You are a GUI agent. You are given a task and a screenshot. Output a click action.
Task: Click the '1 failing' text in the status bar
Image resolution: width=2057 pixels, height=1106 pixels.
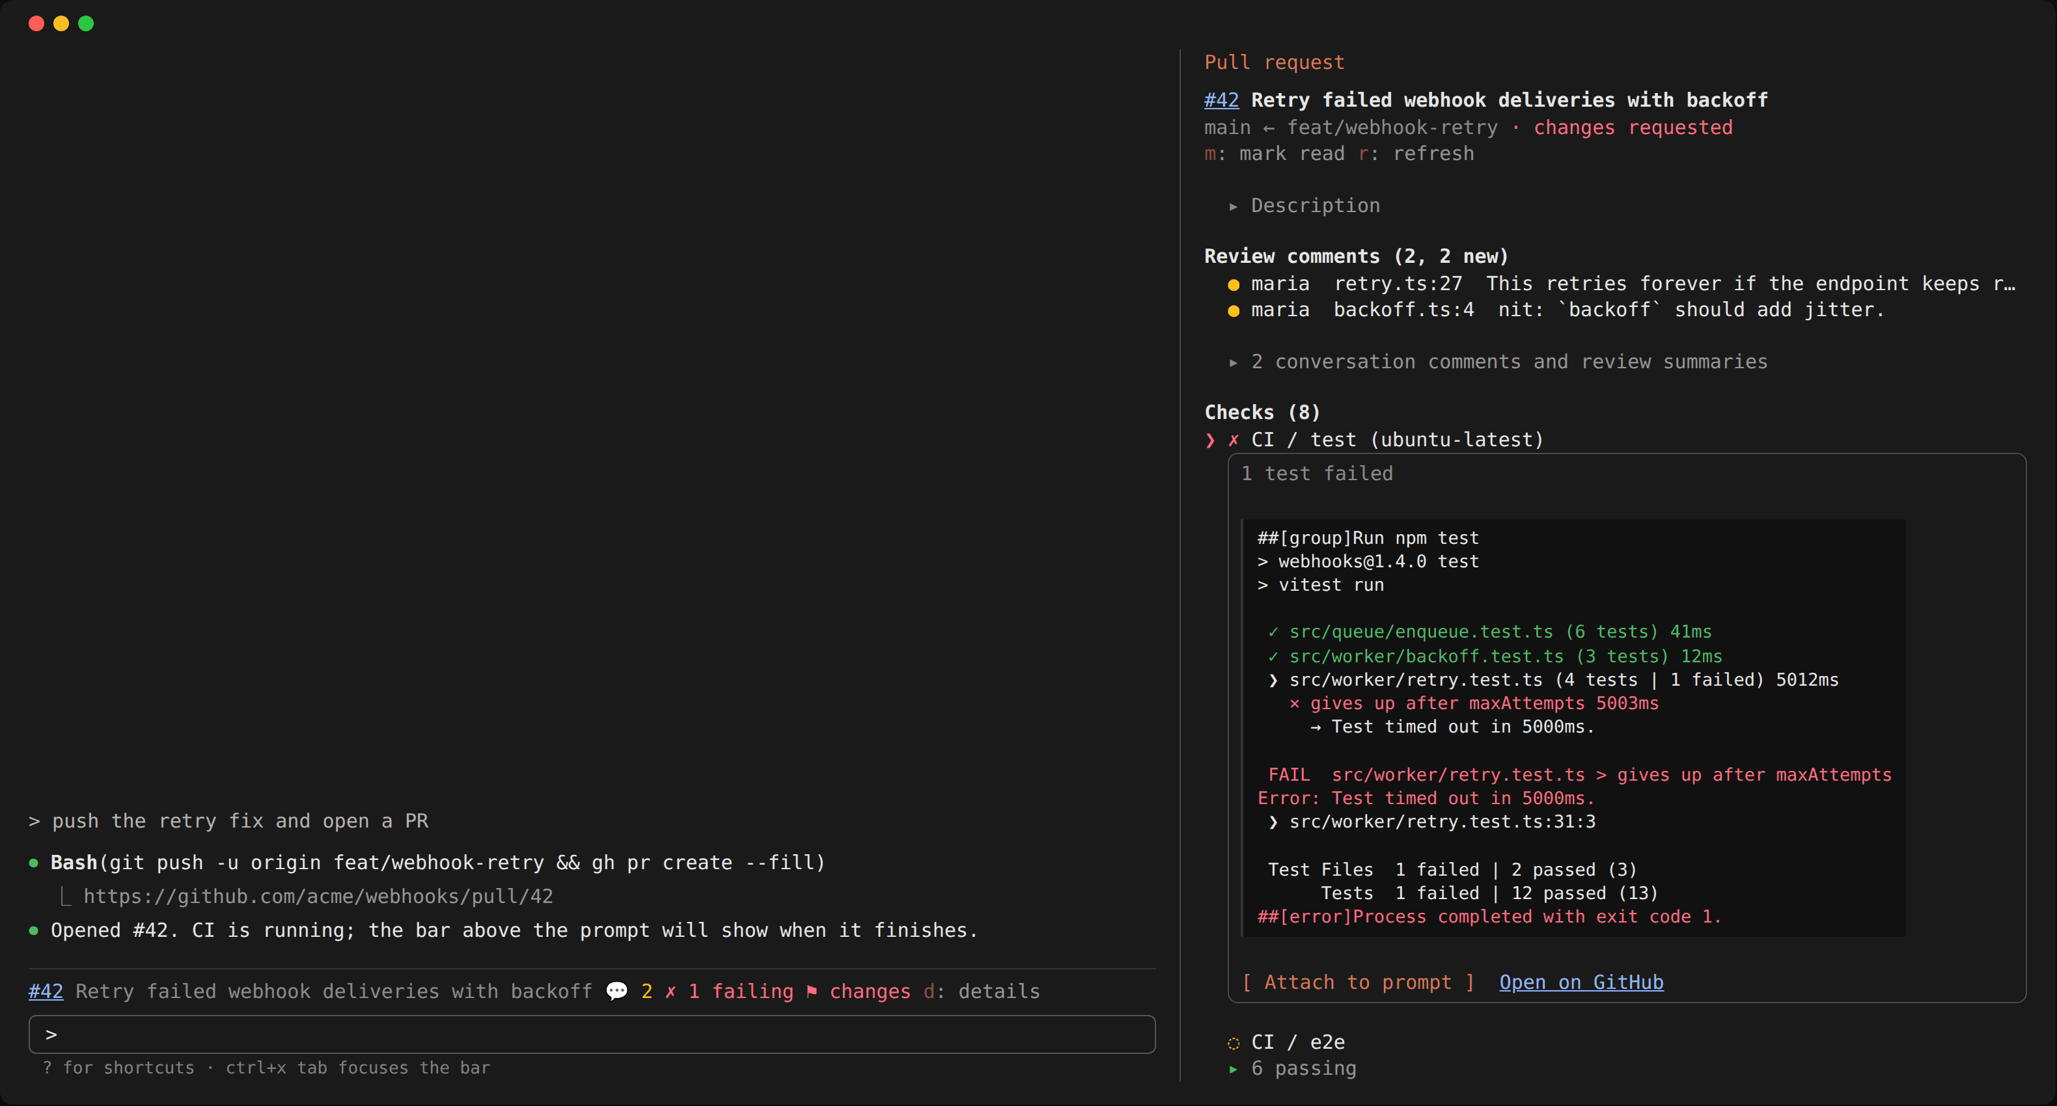741,991
